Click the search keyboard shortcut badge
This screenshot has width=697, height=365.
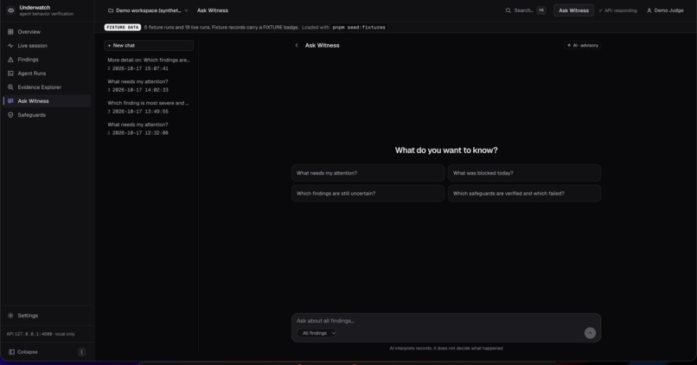pyautogui.click(x=541, y=10)
